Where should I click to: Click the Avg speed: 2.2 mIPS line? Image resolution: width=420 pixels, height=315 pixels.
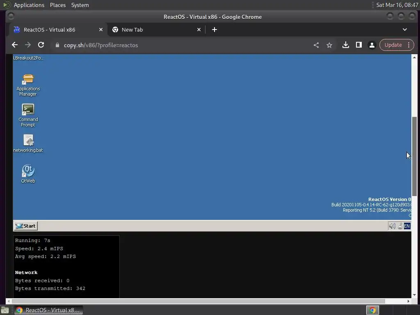coord(45,256)
